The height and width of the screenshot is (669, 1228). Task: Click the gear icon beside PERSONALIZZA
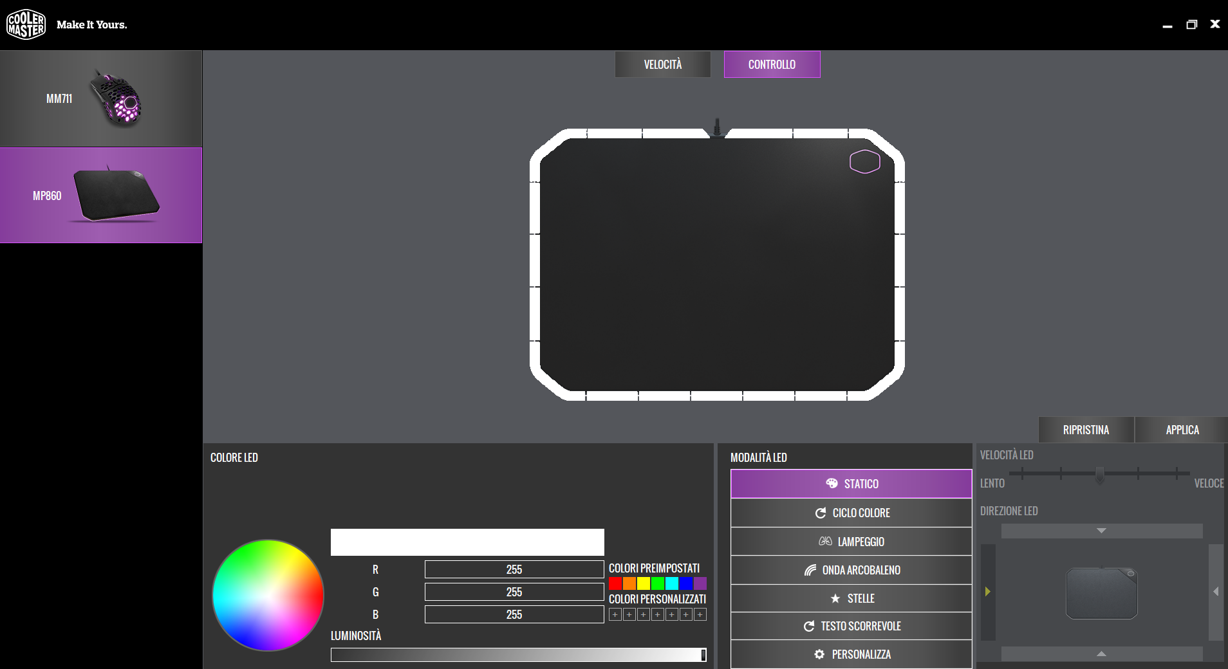[819, 654]
